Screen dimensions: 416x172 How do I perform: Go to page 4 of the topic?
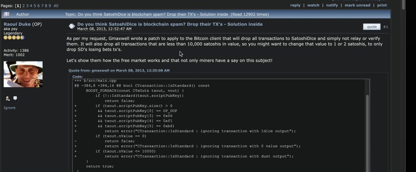tap(31, 6)
